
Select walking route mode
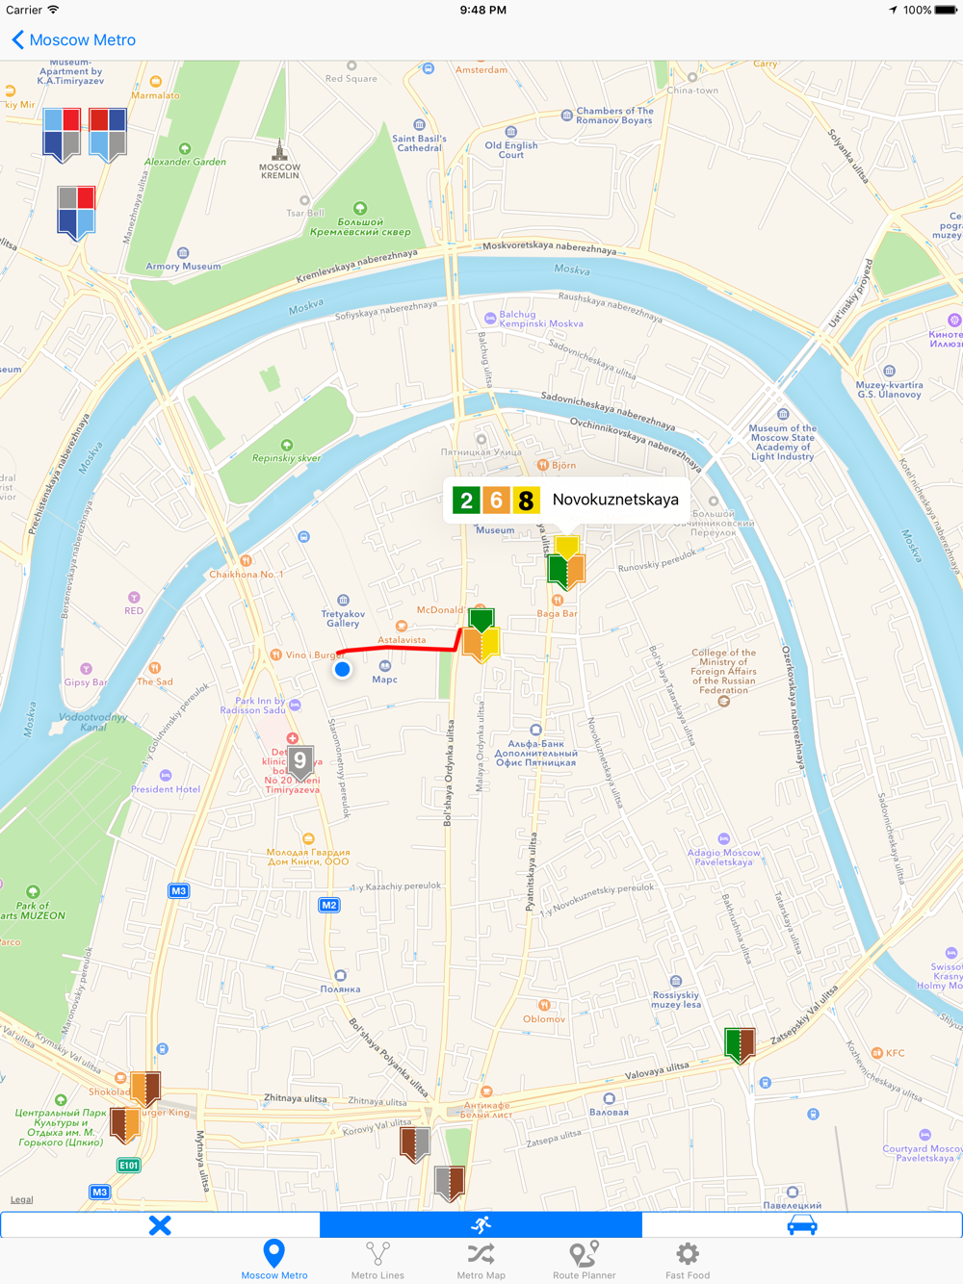click(x=481, y=1224)
